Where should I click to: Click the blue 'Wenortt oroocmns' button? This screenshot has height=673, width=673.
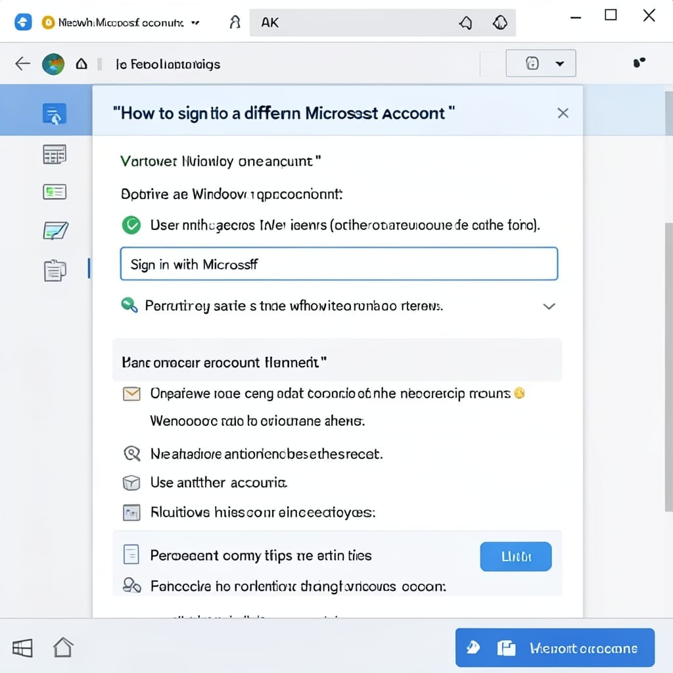coord(555,647)
